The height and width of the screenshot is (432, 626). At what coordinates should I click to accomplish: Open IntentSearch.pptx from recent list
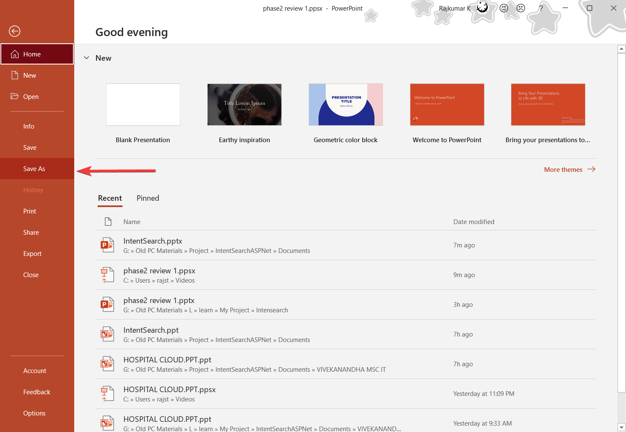pyautogui.click(x=346, y=245)
